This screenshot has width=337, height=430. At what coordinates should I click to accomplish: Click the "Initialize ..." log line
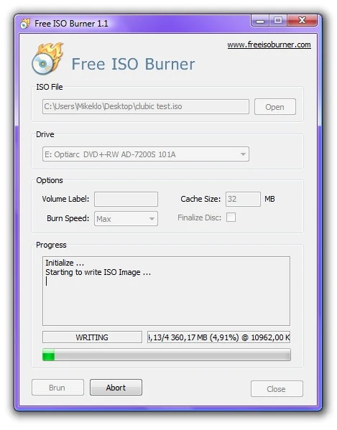click(x=65, y=263)
